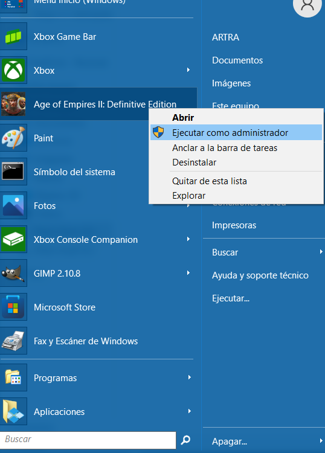The width and height of the screenshot is (325, 453).
Task: Click the Fax y Escáner de Windows icon
Action: (13, 341)
